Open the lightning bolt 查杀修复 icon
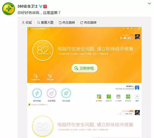Screen dimensions: 154x138 pos(37,93)
